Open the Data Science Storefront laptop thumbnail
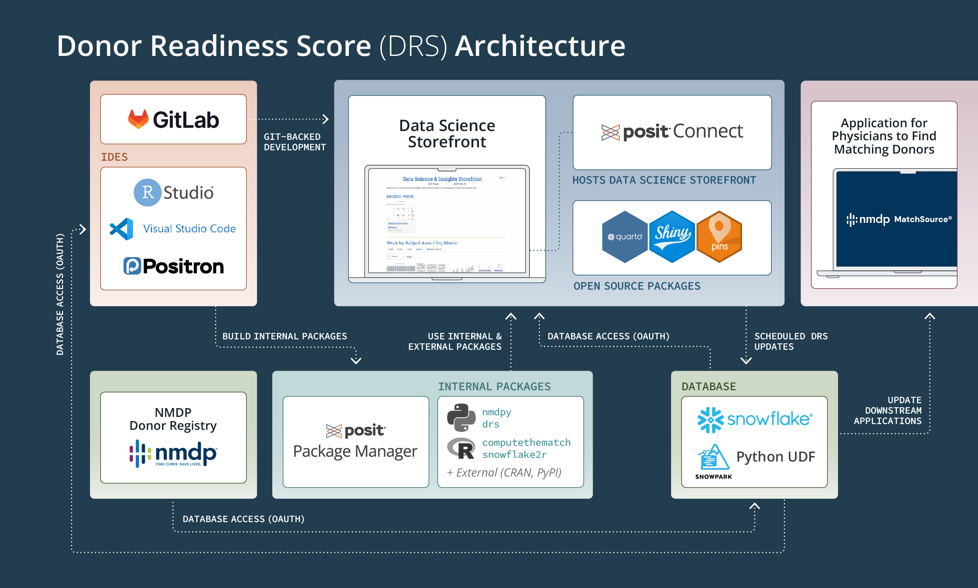Viewport: 978px width, 588px height. point(447,221)
